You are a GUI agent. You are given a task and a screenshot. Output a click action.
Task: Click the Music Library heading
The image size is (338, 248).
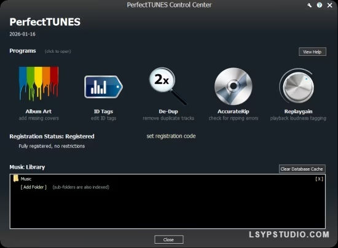tap(27, 167)
